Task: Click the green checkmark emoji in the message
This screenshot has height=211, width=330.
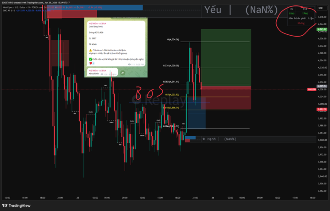Action: [90, 59]
